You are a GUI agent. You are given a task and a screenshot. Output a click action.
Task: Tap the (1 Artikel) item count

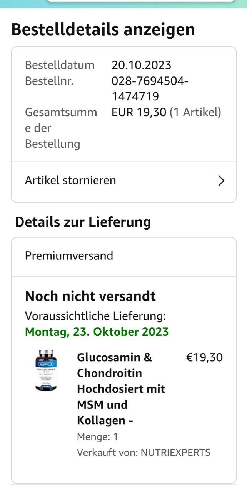(195, 112)
